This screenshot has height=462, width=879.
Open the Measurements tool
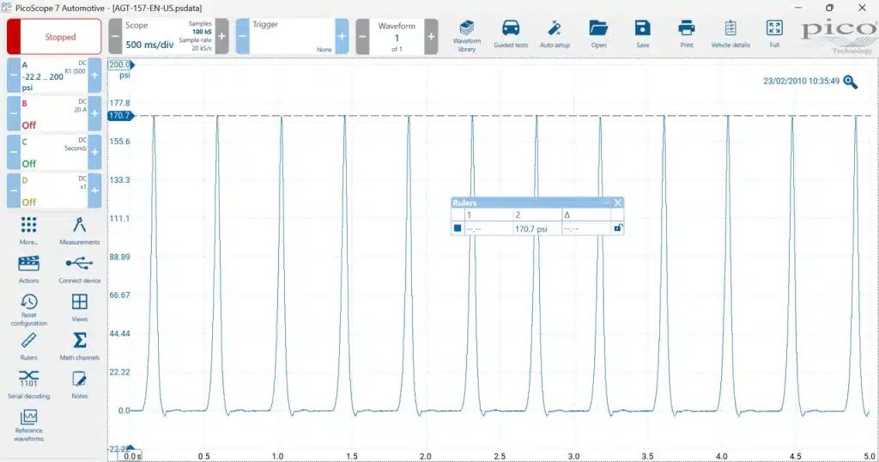(79, 231)
